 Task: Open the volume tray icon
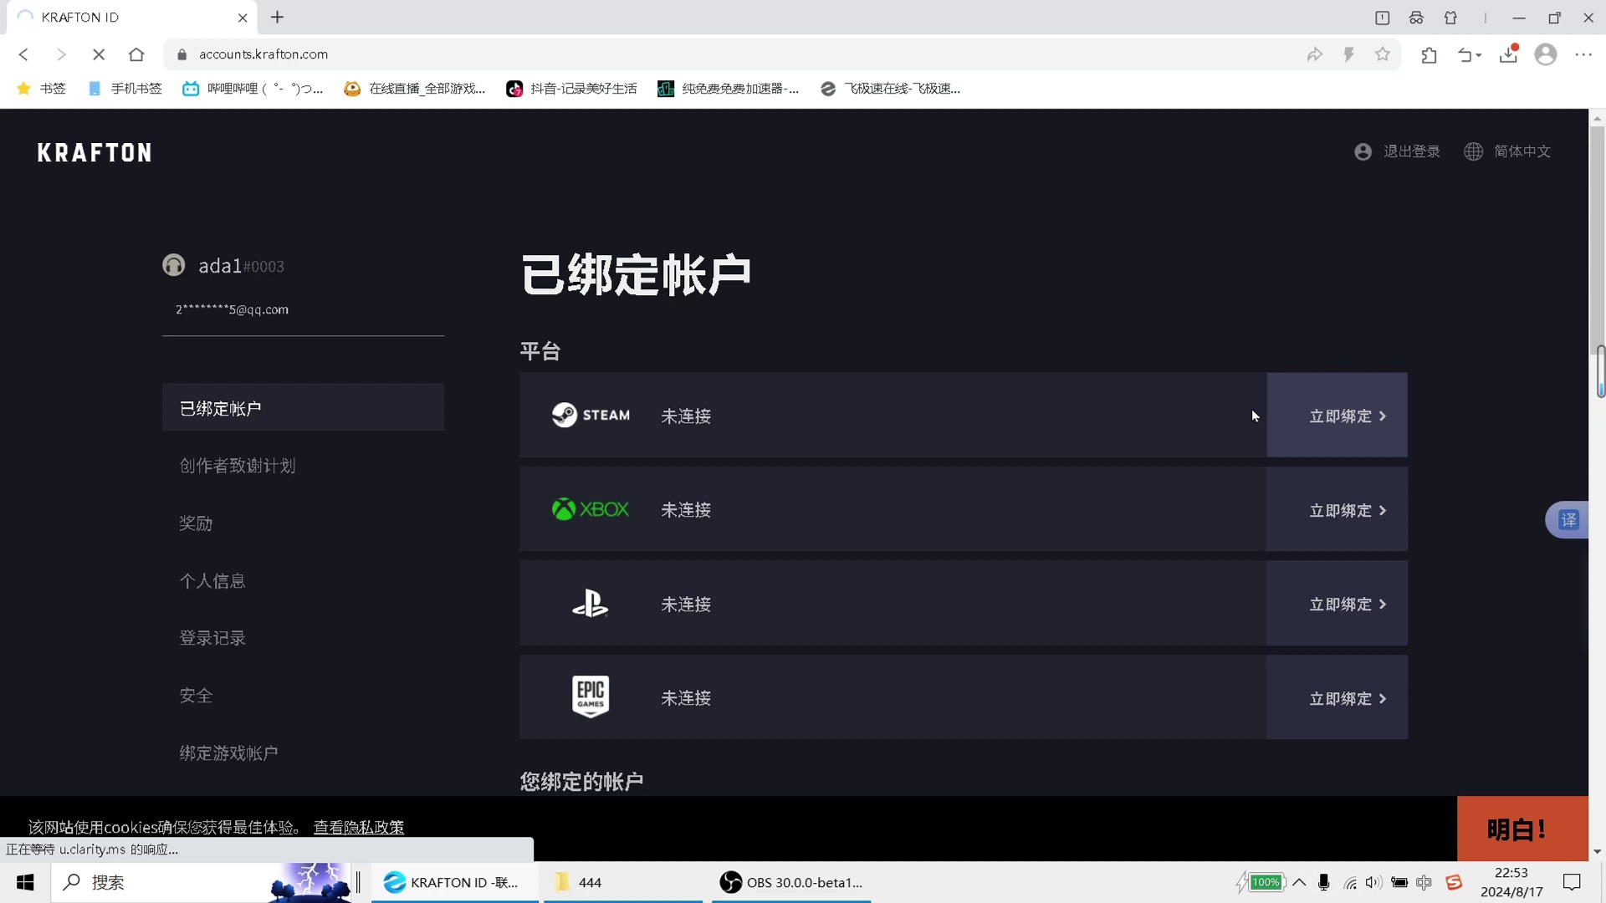tap(1373, 882)
